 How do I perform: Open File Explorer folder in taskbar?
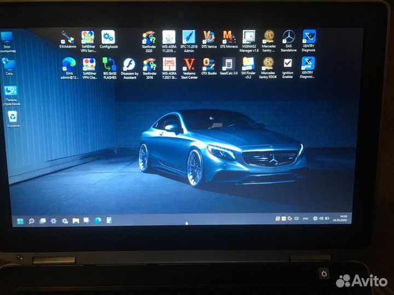[x=76, y=221]
